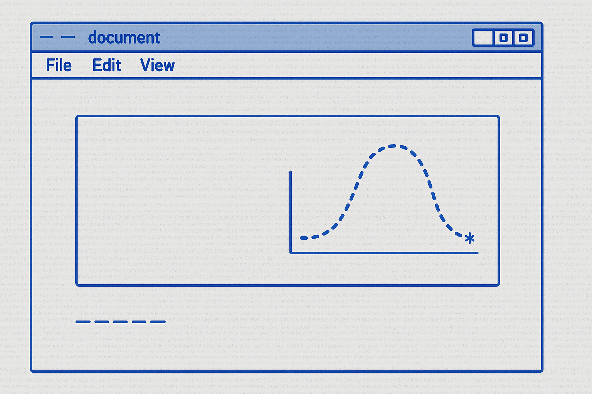The image size is (592, 394).
Task: Open the File menu
Action: point(59,65)
